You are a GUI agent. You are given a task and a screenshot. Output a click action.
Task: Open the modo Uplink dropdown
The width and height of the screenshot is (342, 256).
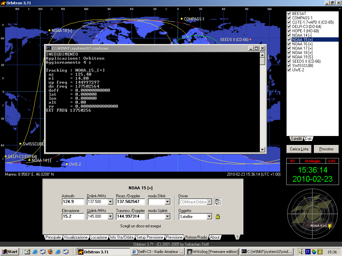pyautogui.click(x=168, y=216)
